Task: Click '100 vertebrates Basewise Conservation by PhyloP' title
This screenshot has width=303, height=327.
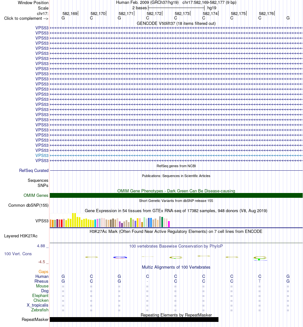Action: pyautogui.click(x=176, y=246)
